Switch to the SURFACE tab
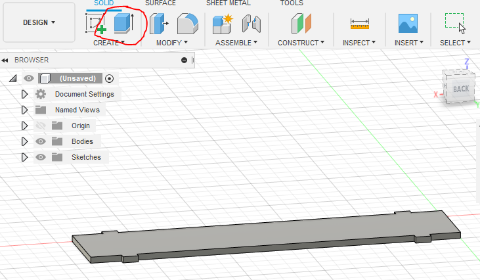Viewport: 480px width, 280px height. 160,3
